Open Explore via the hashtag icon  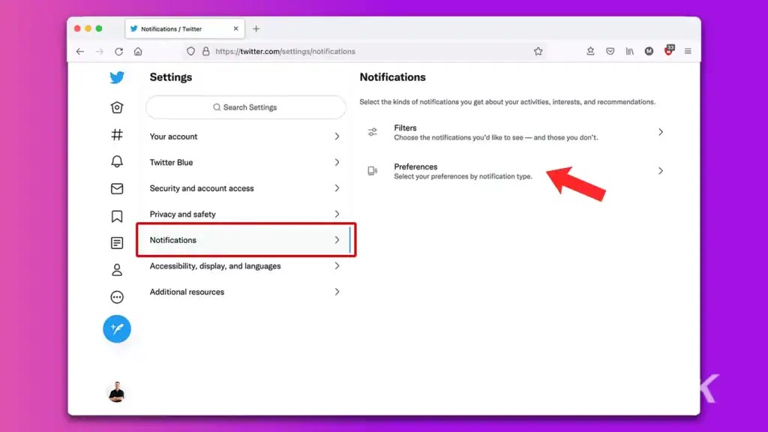[117, 134]
